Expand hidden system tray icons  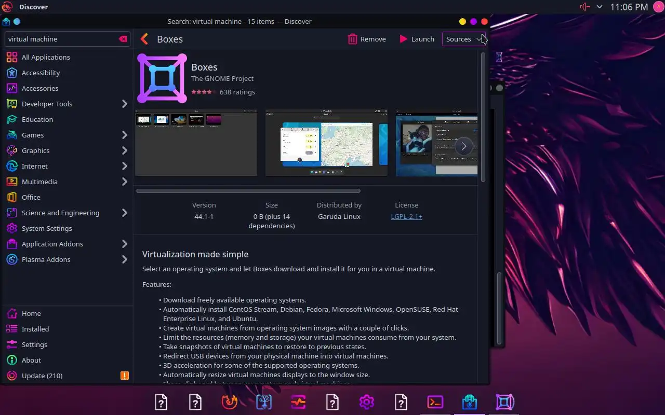[x=600, y=7]
